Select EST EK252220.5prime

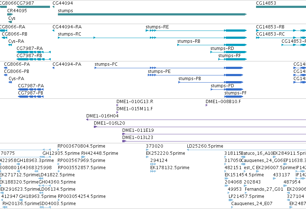(x=147, y=157)
